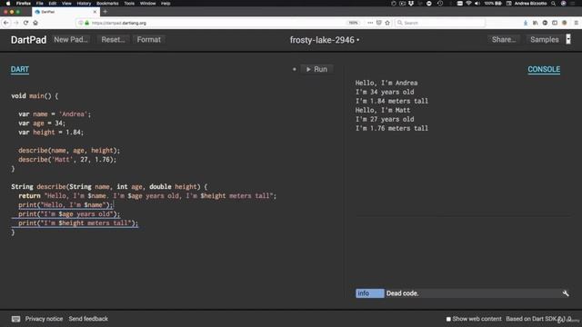Click the pad name frosty-lake-2946
Image resolution: width=582 pixels, height=327 pixels.
pos(322,40)
